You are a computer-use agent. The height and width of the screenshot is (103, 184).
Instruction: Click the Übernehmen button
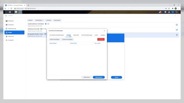coord(99,77)
